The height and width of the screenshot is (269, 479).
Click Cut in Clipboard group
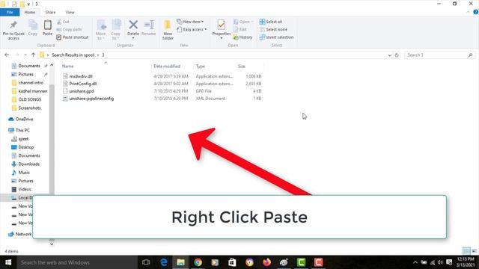[63, 22]
